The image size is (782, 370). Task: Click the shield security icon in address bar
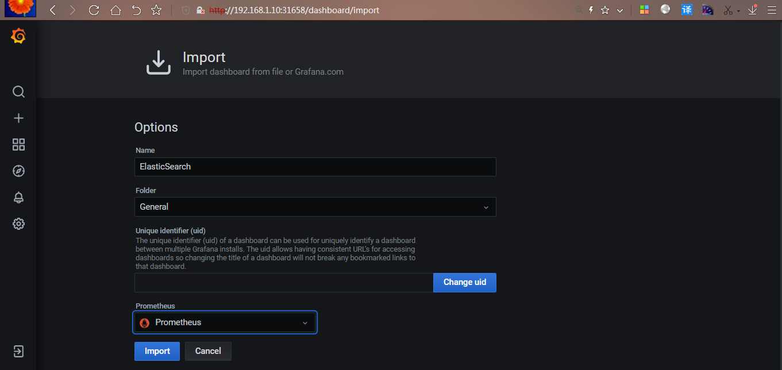click(x=186, y=10)
